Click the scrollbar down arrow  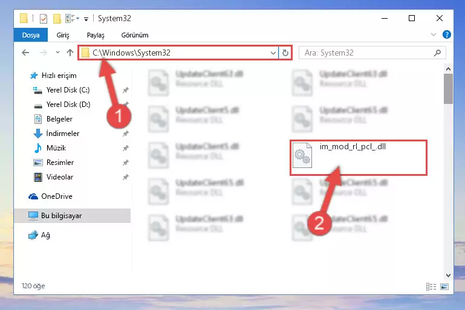448,276
